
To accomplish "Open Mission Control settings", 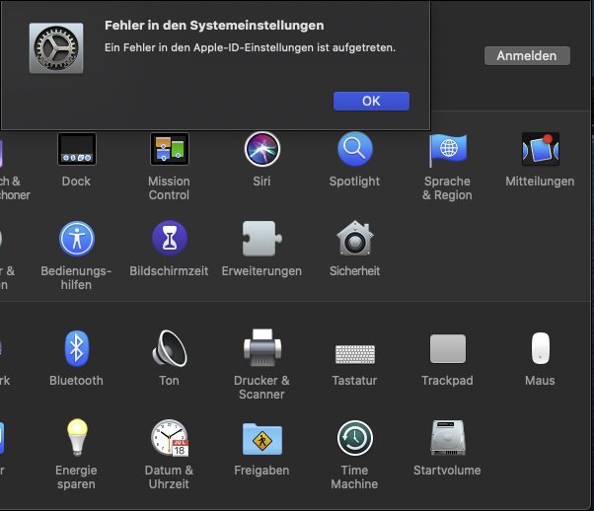I will pyautogui.click(x=169, y=150).
